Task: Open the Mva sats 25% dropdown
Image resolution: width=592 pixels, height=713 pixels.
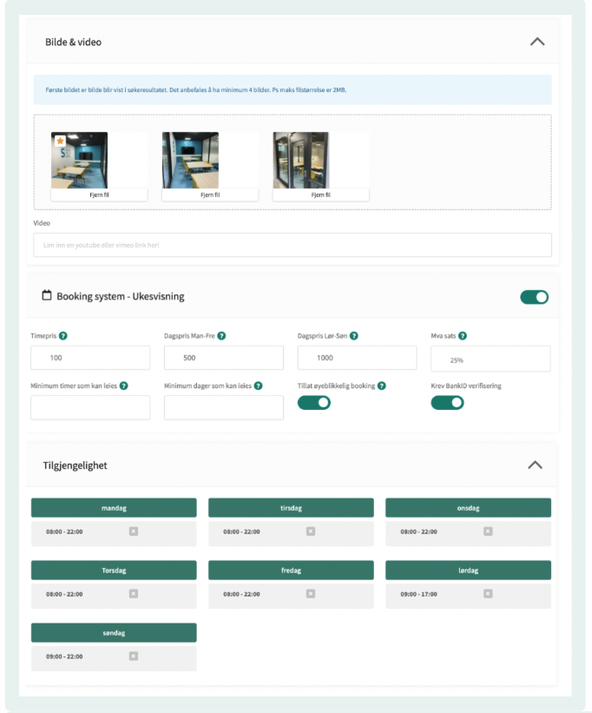Action: coord(490,359)
